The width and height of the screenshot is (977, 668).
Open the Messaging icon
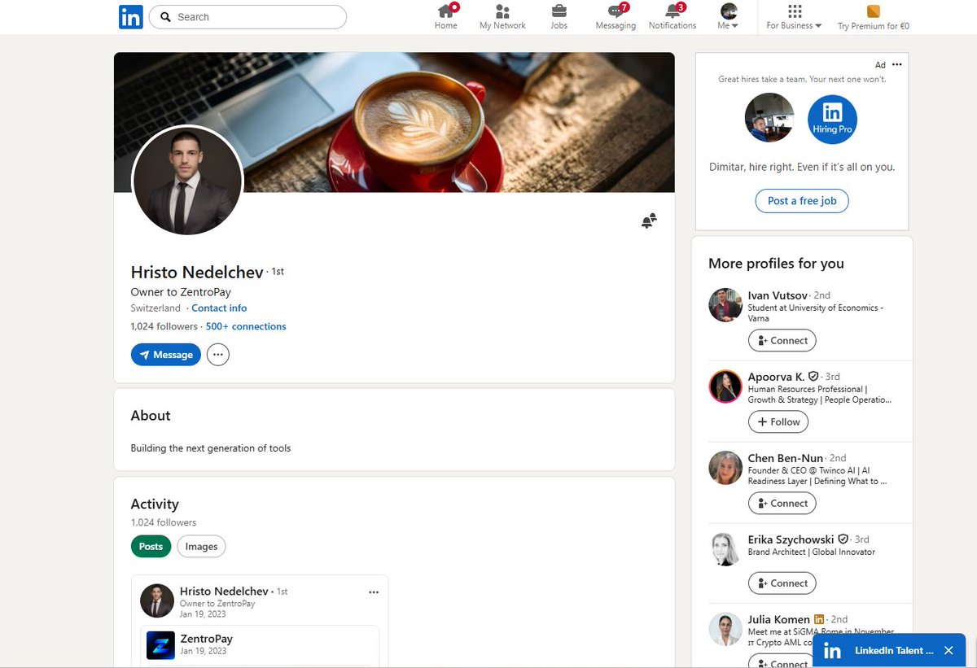[x=616, y=11]
